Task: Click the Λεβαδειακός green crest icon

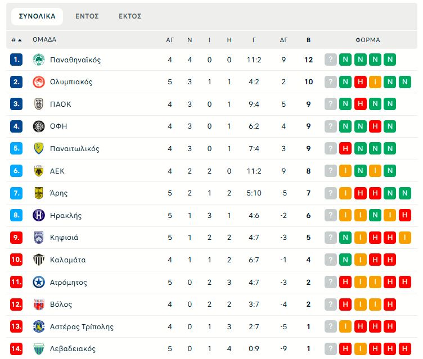Action: click(x=39, y=349)
